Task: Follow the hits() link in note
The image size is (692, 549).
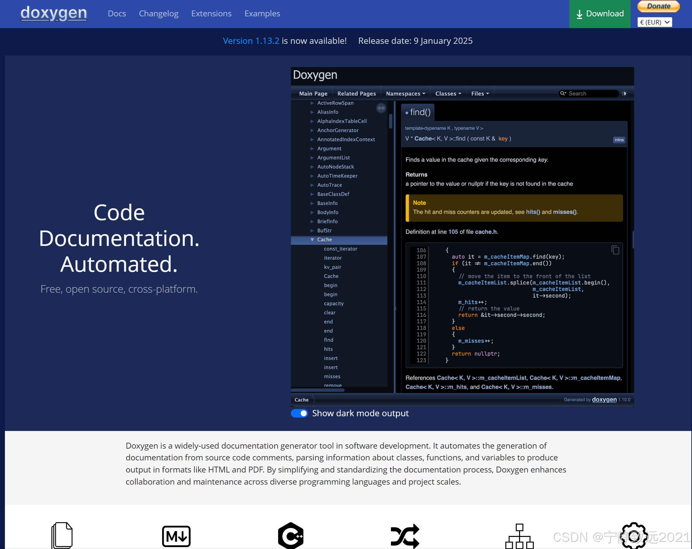Action: (533, 212)
